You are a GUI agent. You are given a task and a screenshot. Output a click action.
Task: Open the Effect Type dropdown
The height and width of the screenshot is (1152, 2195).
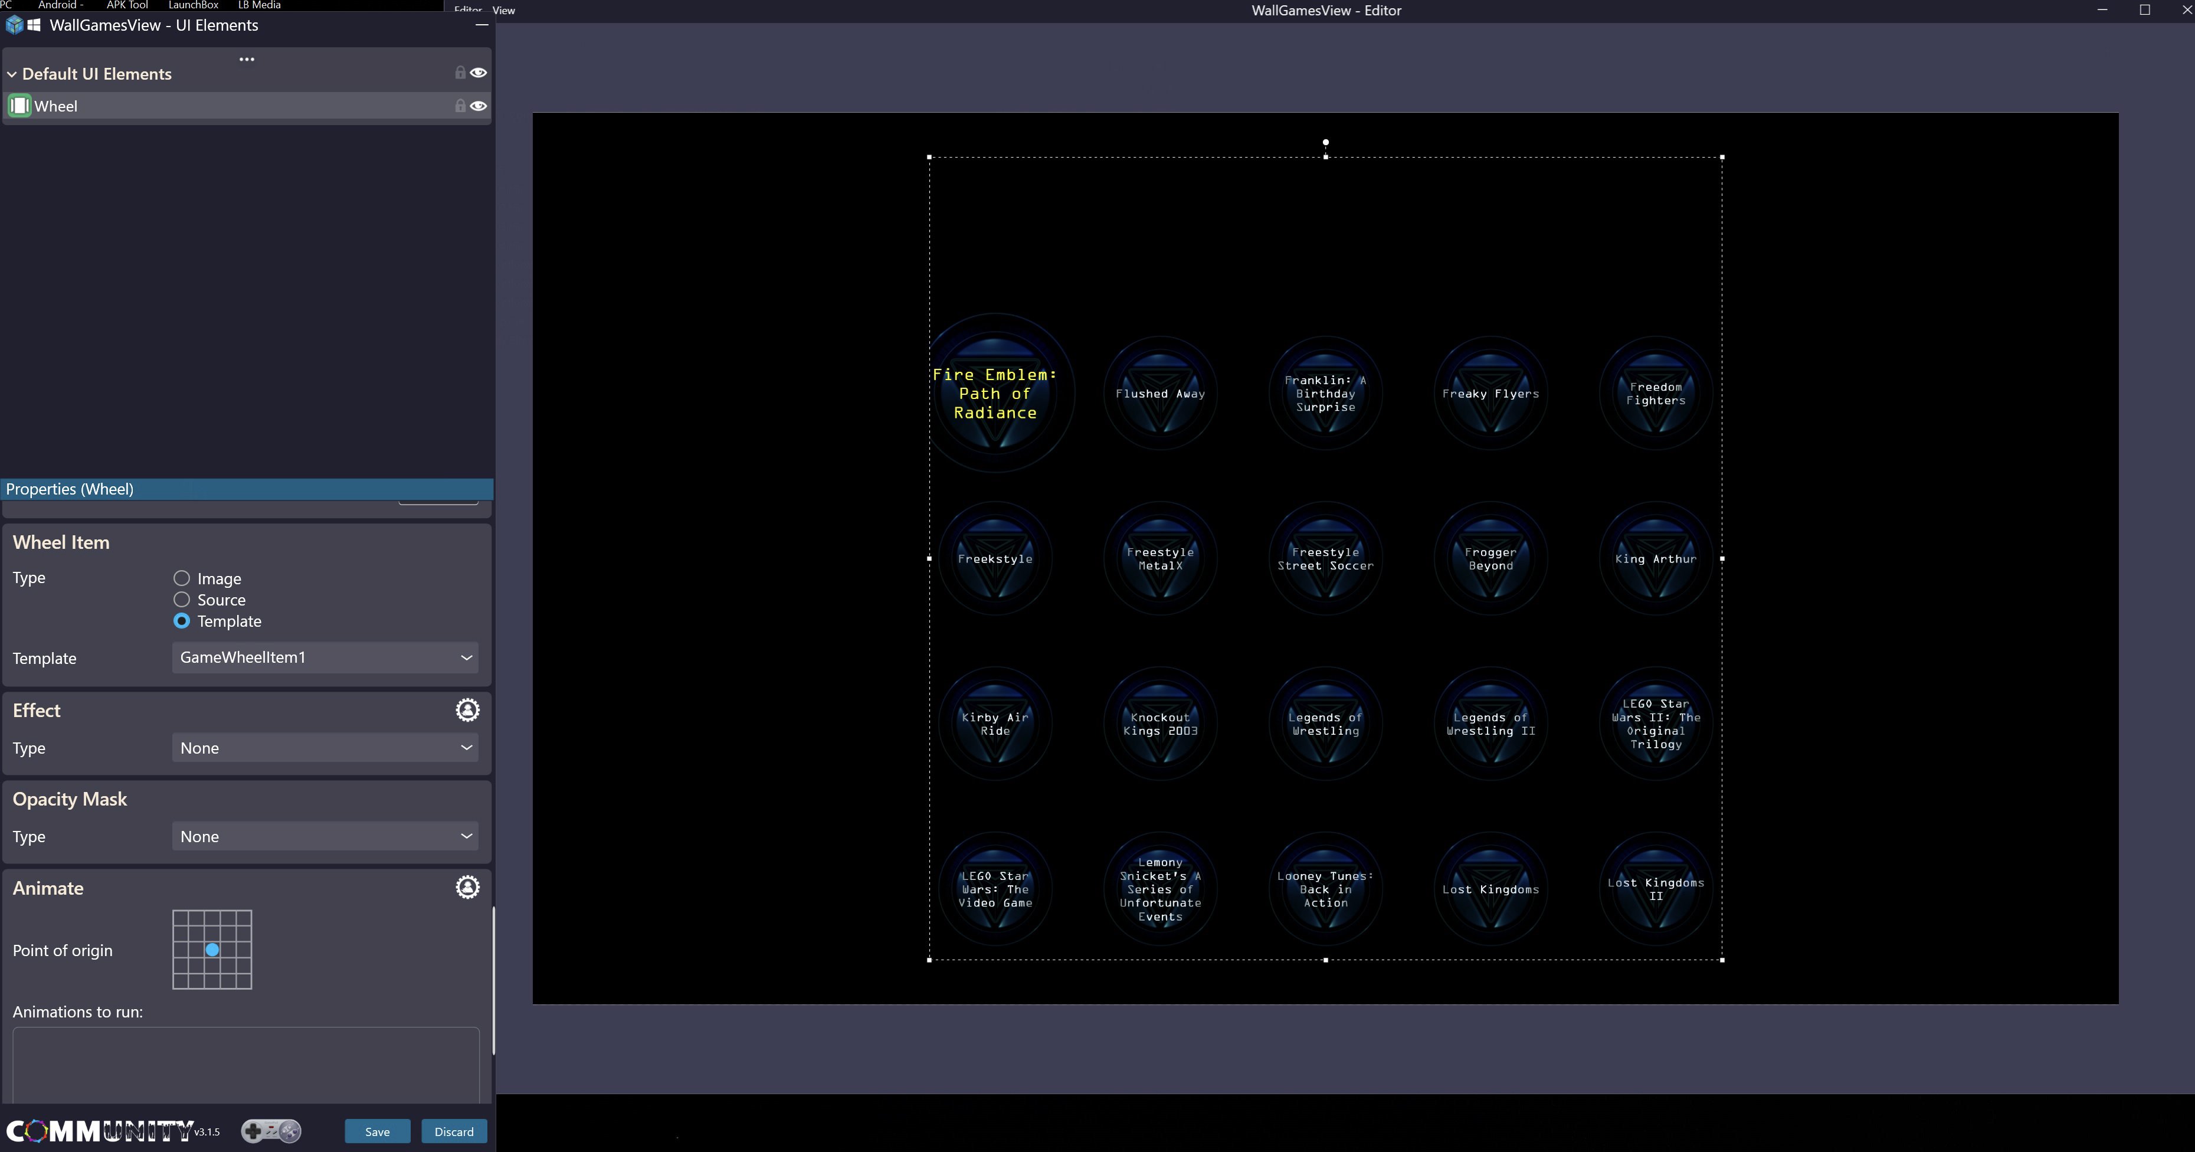pyautogui.click(x=325, y=747)
